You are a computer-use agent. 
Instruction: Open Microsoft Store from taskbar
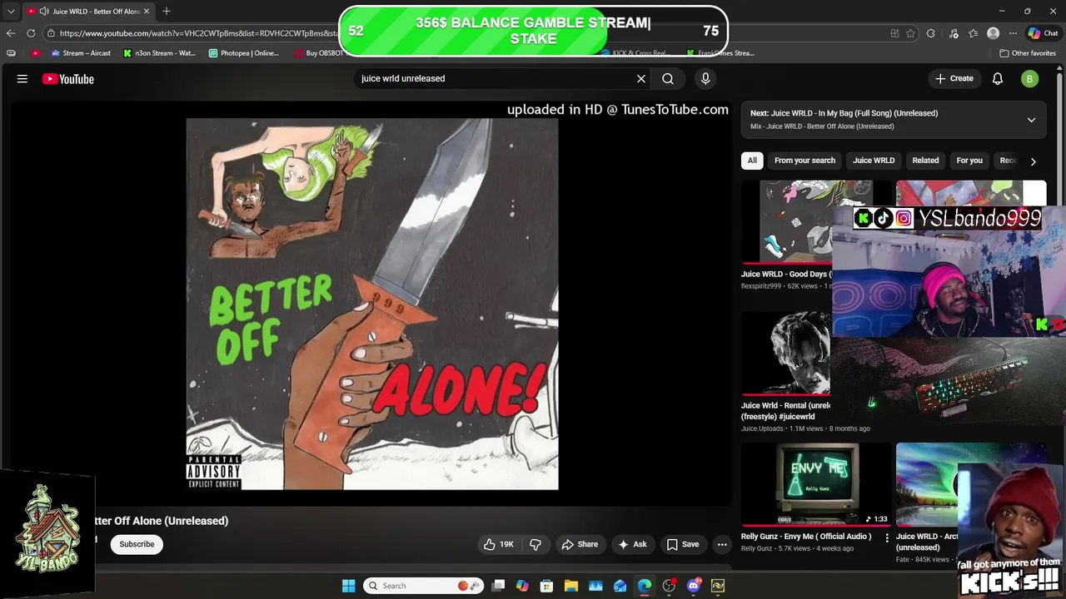547,586
